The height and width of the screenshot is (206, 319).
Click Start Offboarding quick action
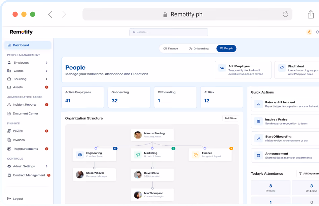pos(285,138)
